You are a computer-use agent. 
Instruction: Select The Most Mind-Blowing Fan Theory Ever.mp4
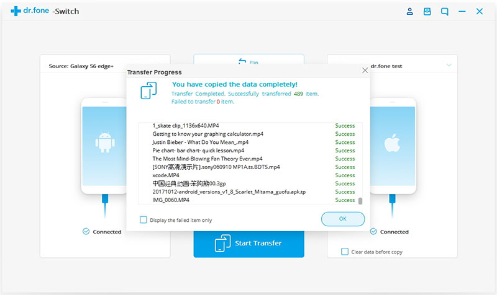250,159
